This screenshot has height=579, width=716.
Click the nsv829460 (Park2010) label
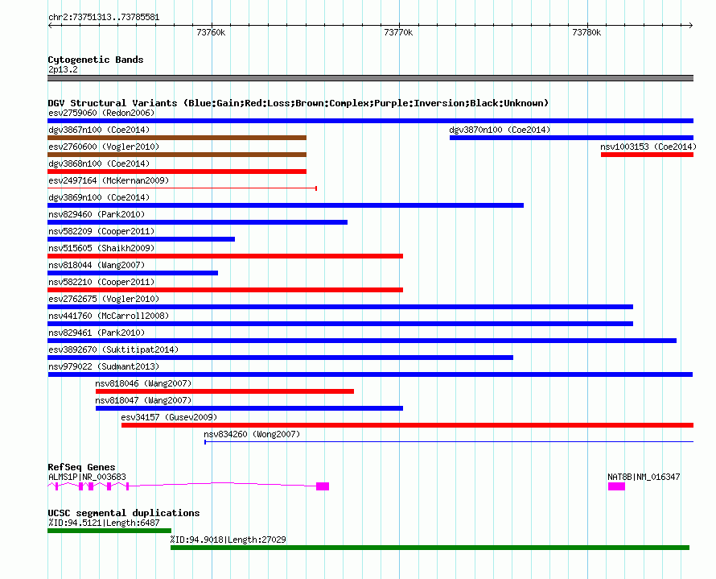tap(97, 214)
